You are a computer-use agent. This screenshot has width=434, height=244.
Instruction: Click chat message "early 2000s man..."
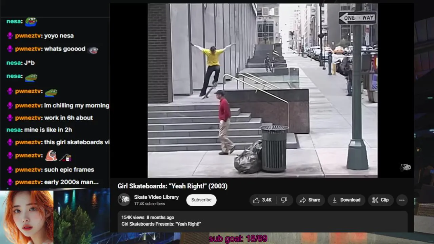point(72,182)
